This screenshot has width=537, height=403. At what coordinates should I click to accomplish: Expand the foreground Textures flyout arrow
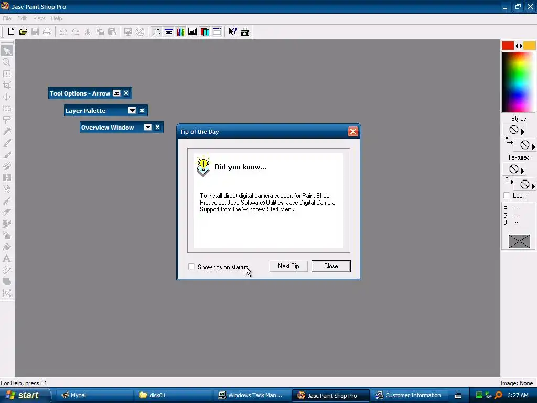[x=522, y=171]
